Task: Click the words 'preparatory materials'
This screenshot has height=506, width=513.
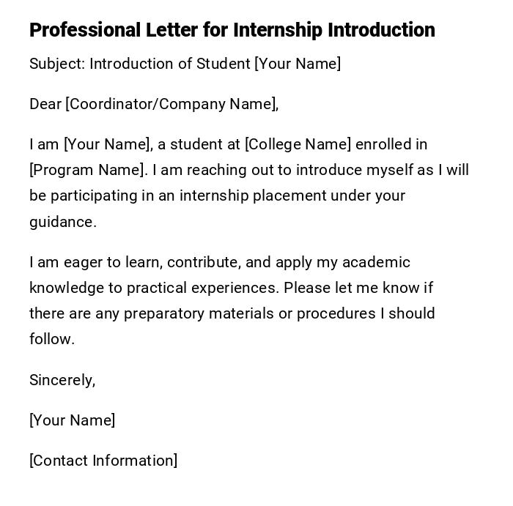Action: 186,313
